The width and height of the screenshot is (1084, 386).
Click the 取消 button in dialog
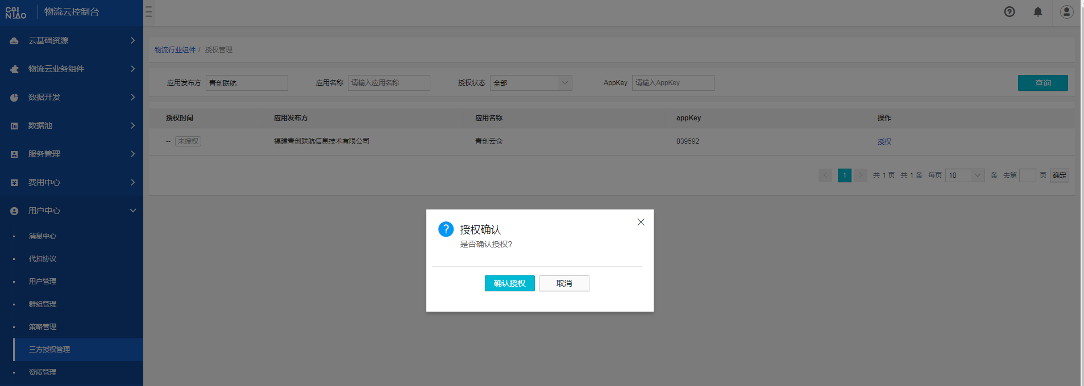pos(564,283)
